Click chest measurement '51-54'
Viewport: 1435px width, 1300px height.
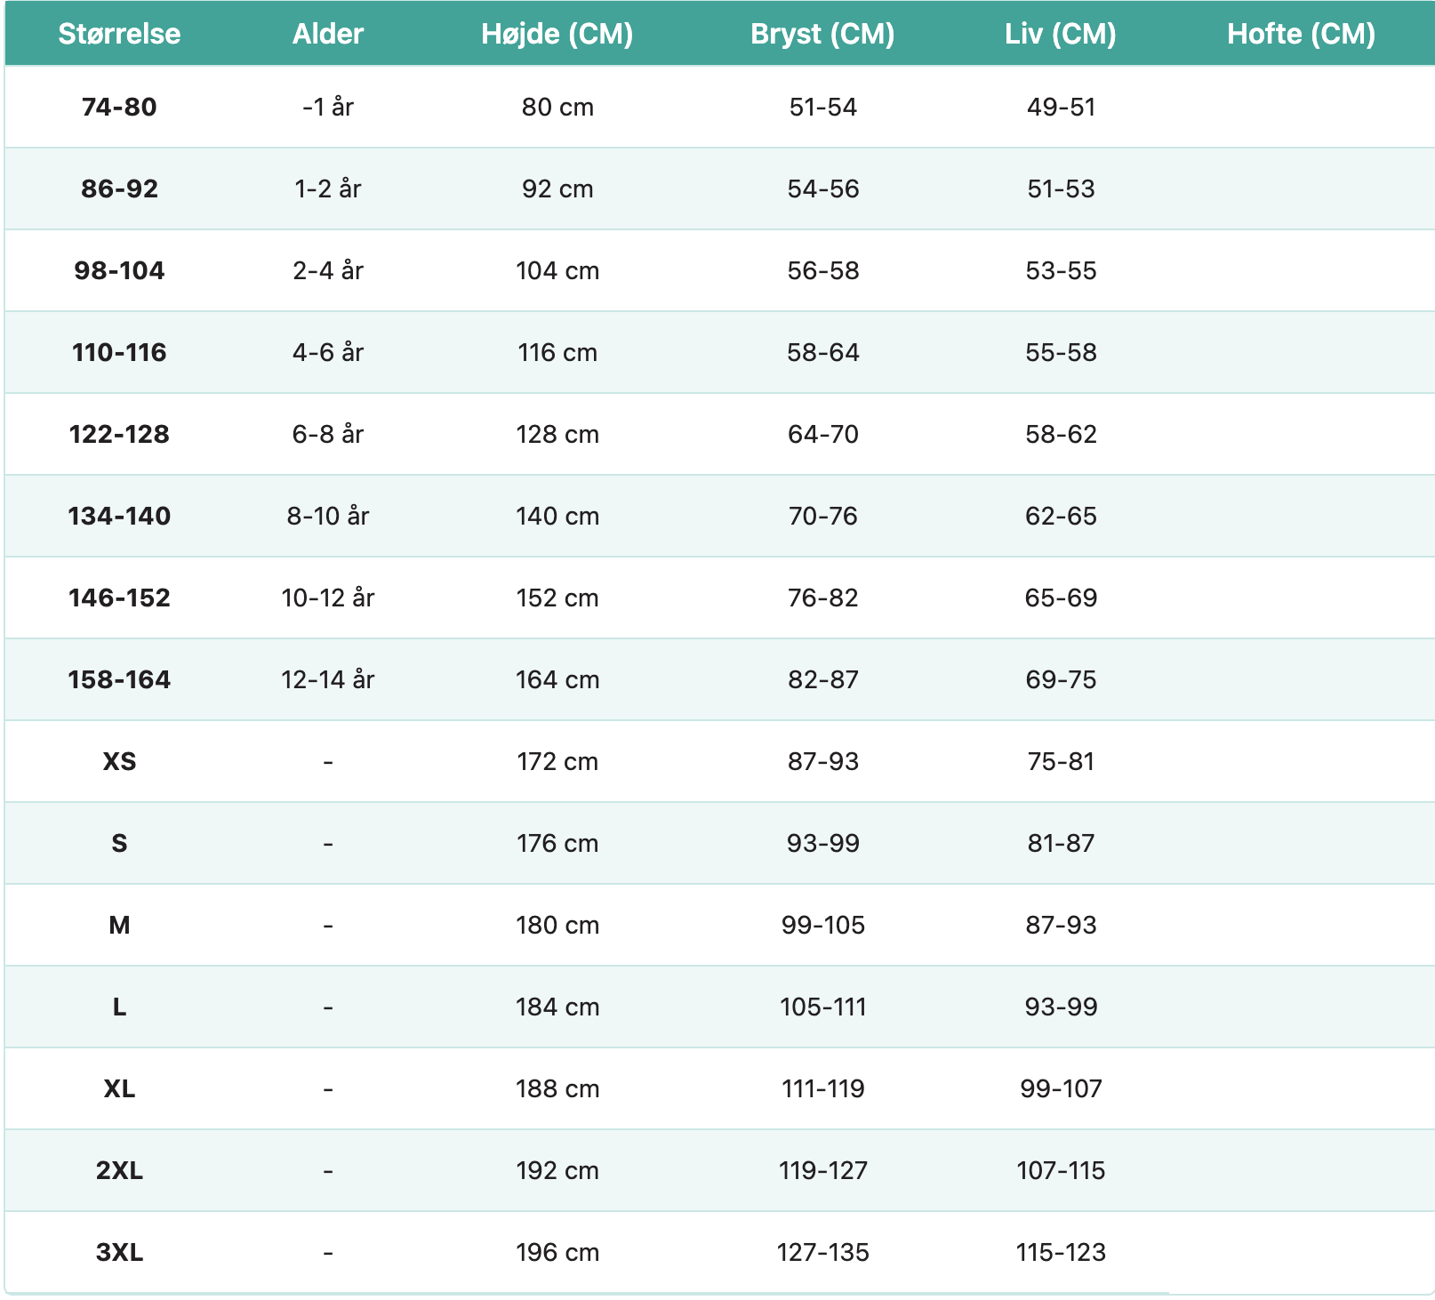pos(823,107)
